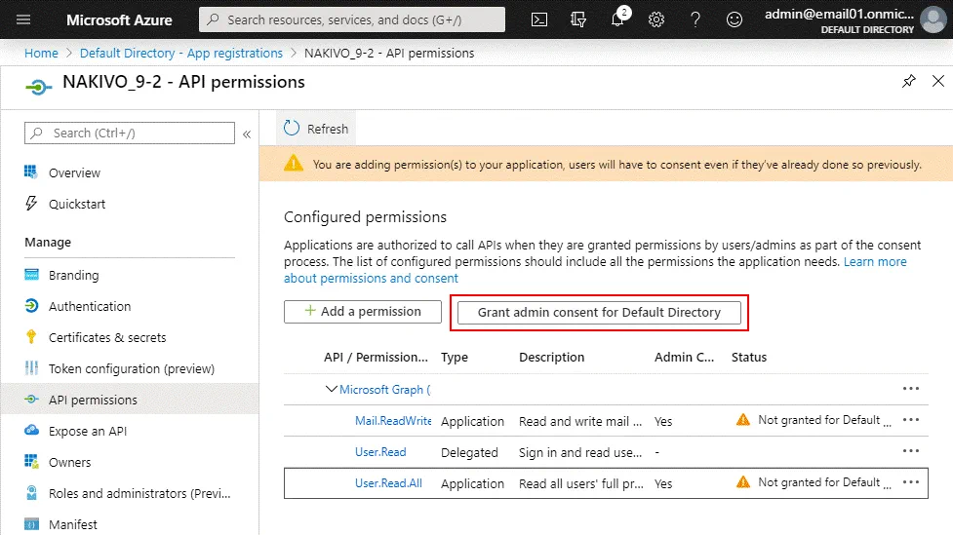Open more options for User.Read.All row
This screenshot has height=535, width=953.
[911, 482]
